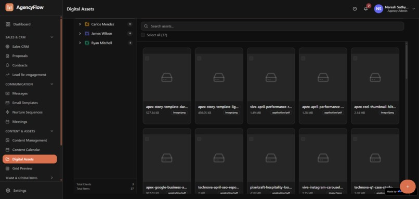Click the Settings gear icon
419x199 pixels.
(8, 191)
